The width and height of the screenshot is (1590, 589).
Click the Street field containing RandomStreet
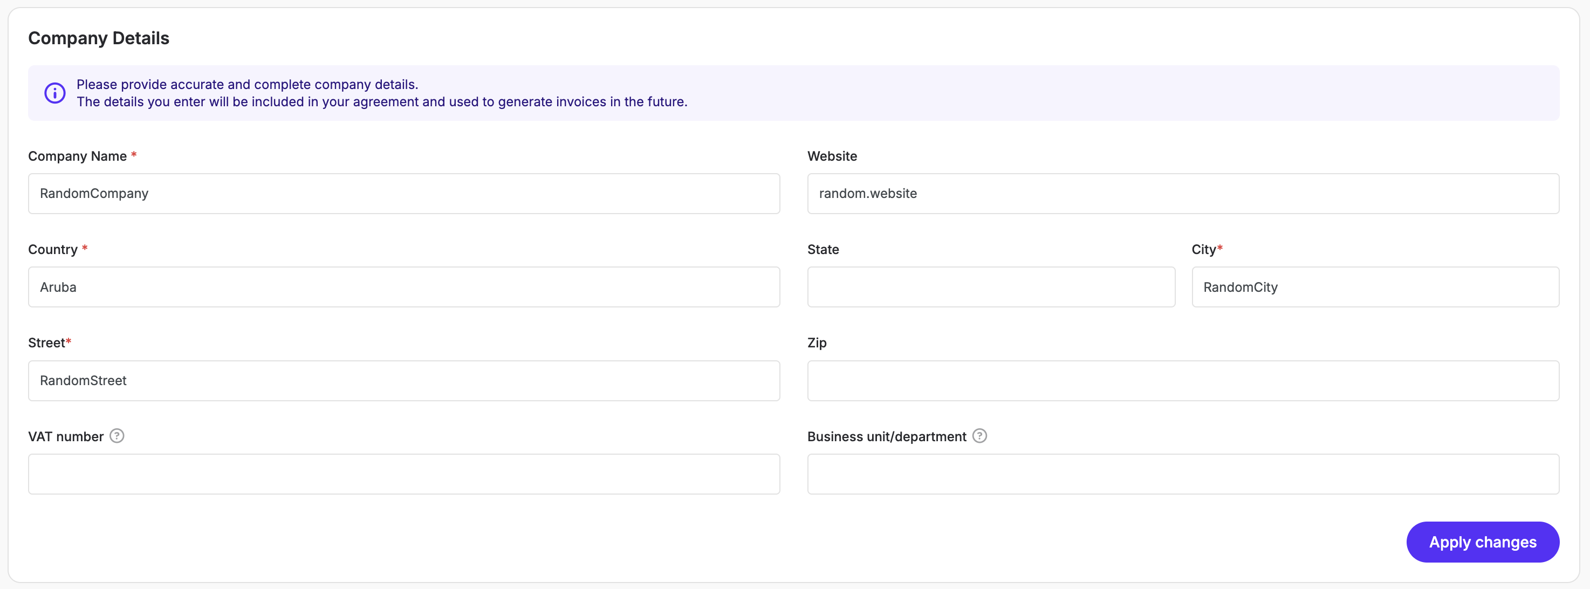(403, 380)
